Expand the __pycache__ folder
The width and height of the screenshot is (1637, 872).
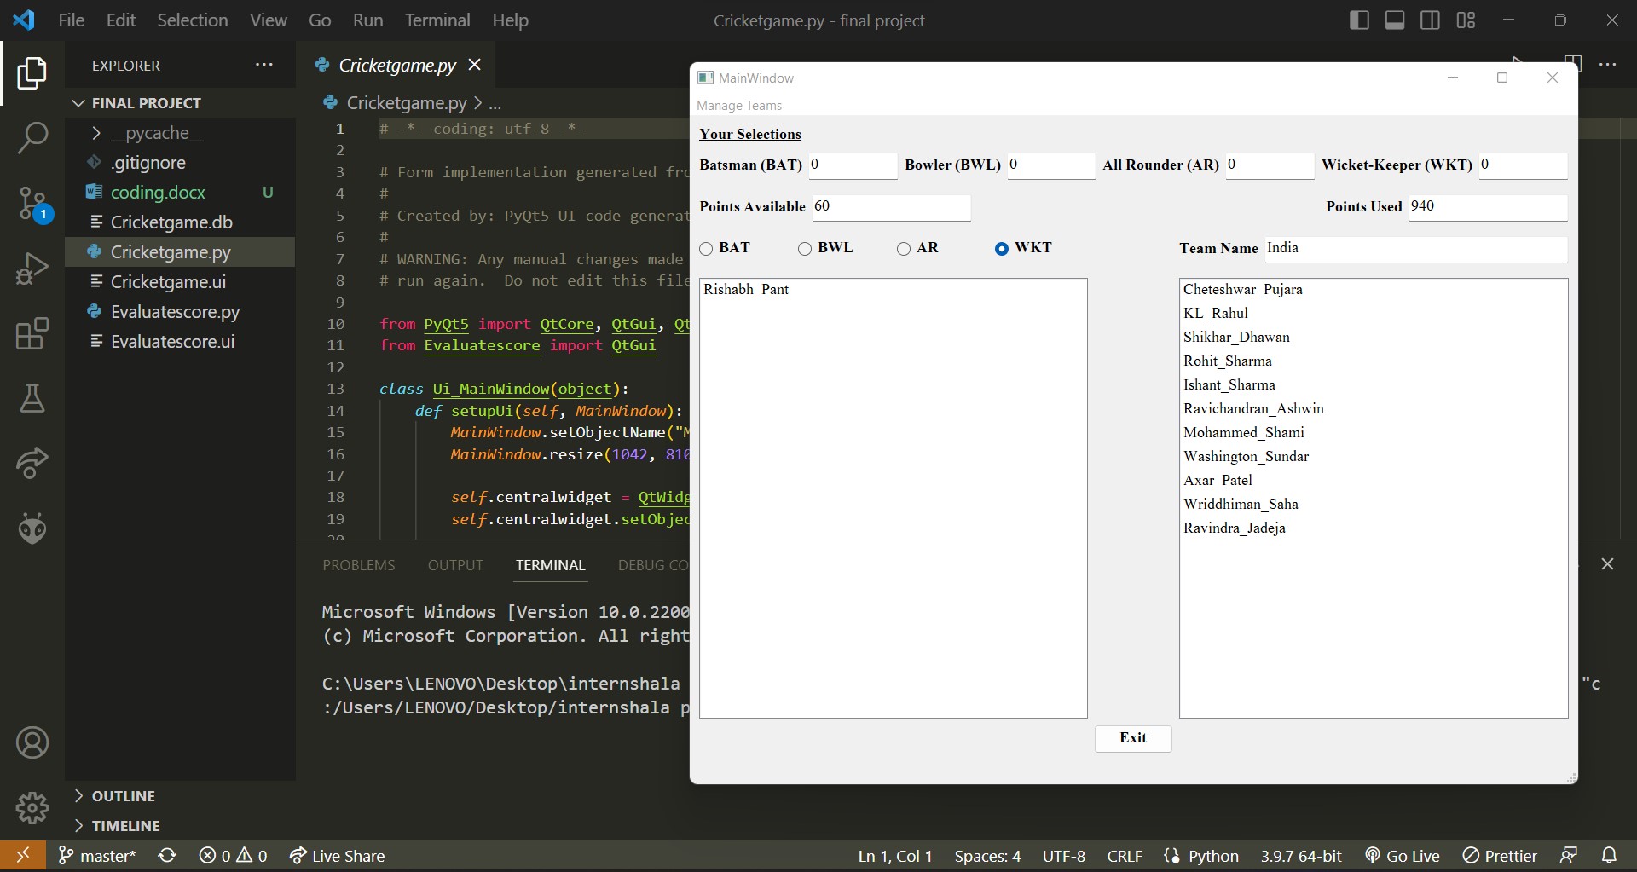tap(97, 133)
